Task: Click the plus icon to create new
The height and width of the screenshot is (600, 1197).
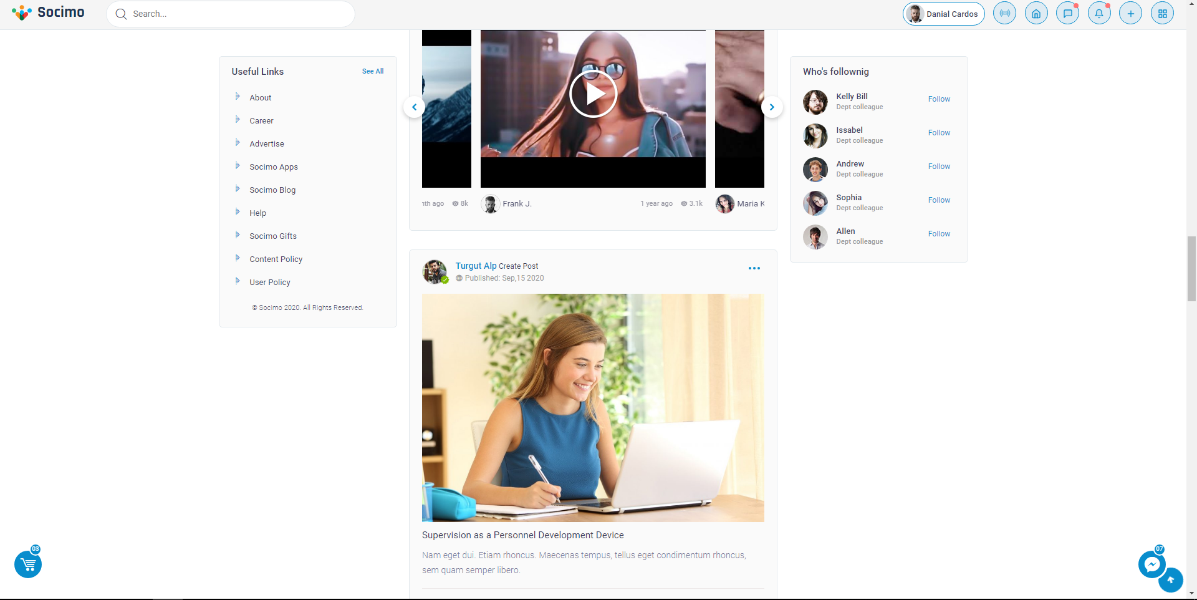Action: pyautogui.click(x=1130, y=13)
